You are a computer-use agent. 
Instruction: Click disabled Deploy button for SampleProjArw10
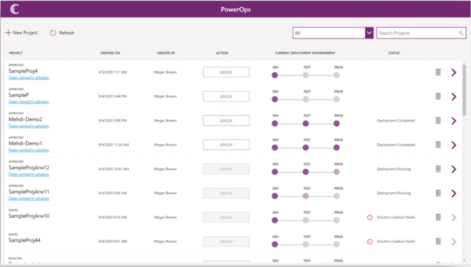(x=226, y=218)
